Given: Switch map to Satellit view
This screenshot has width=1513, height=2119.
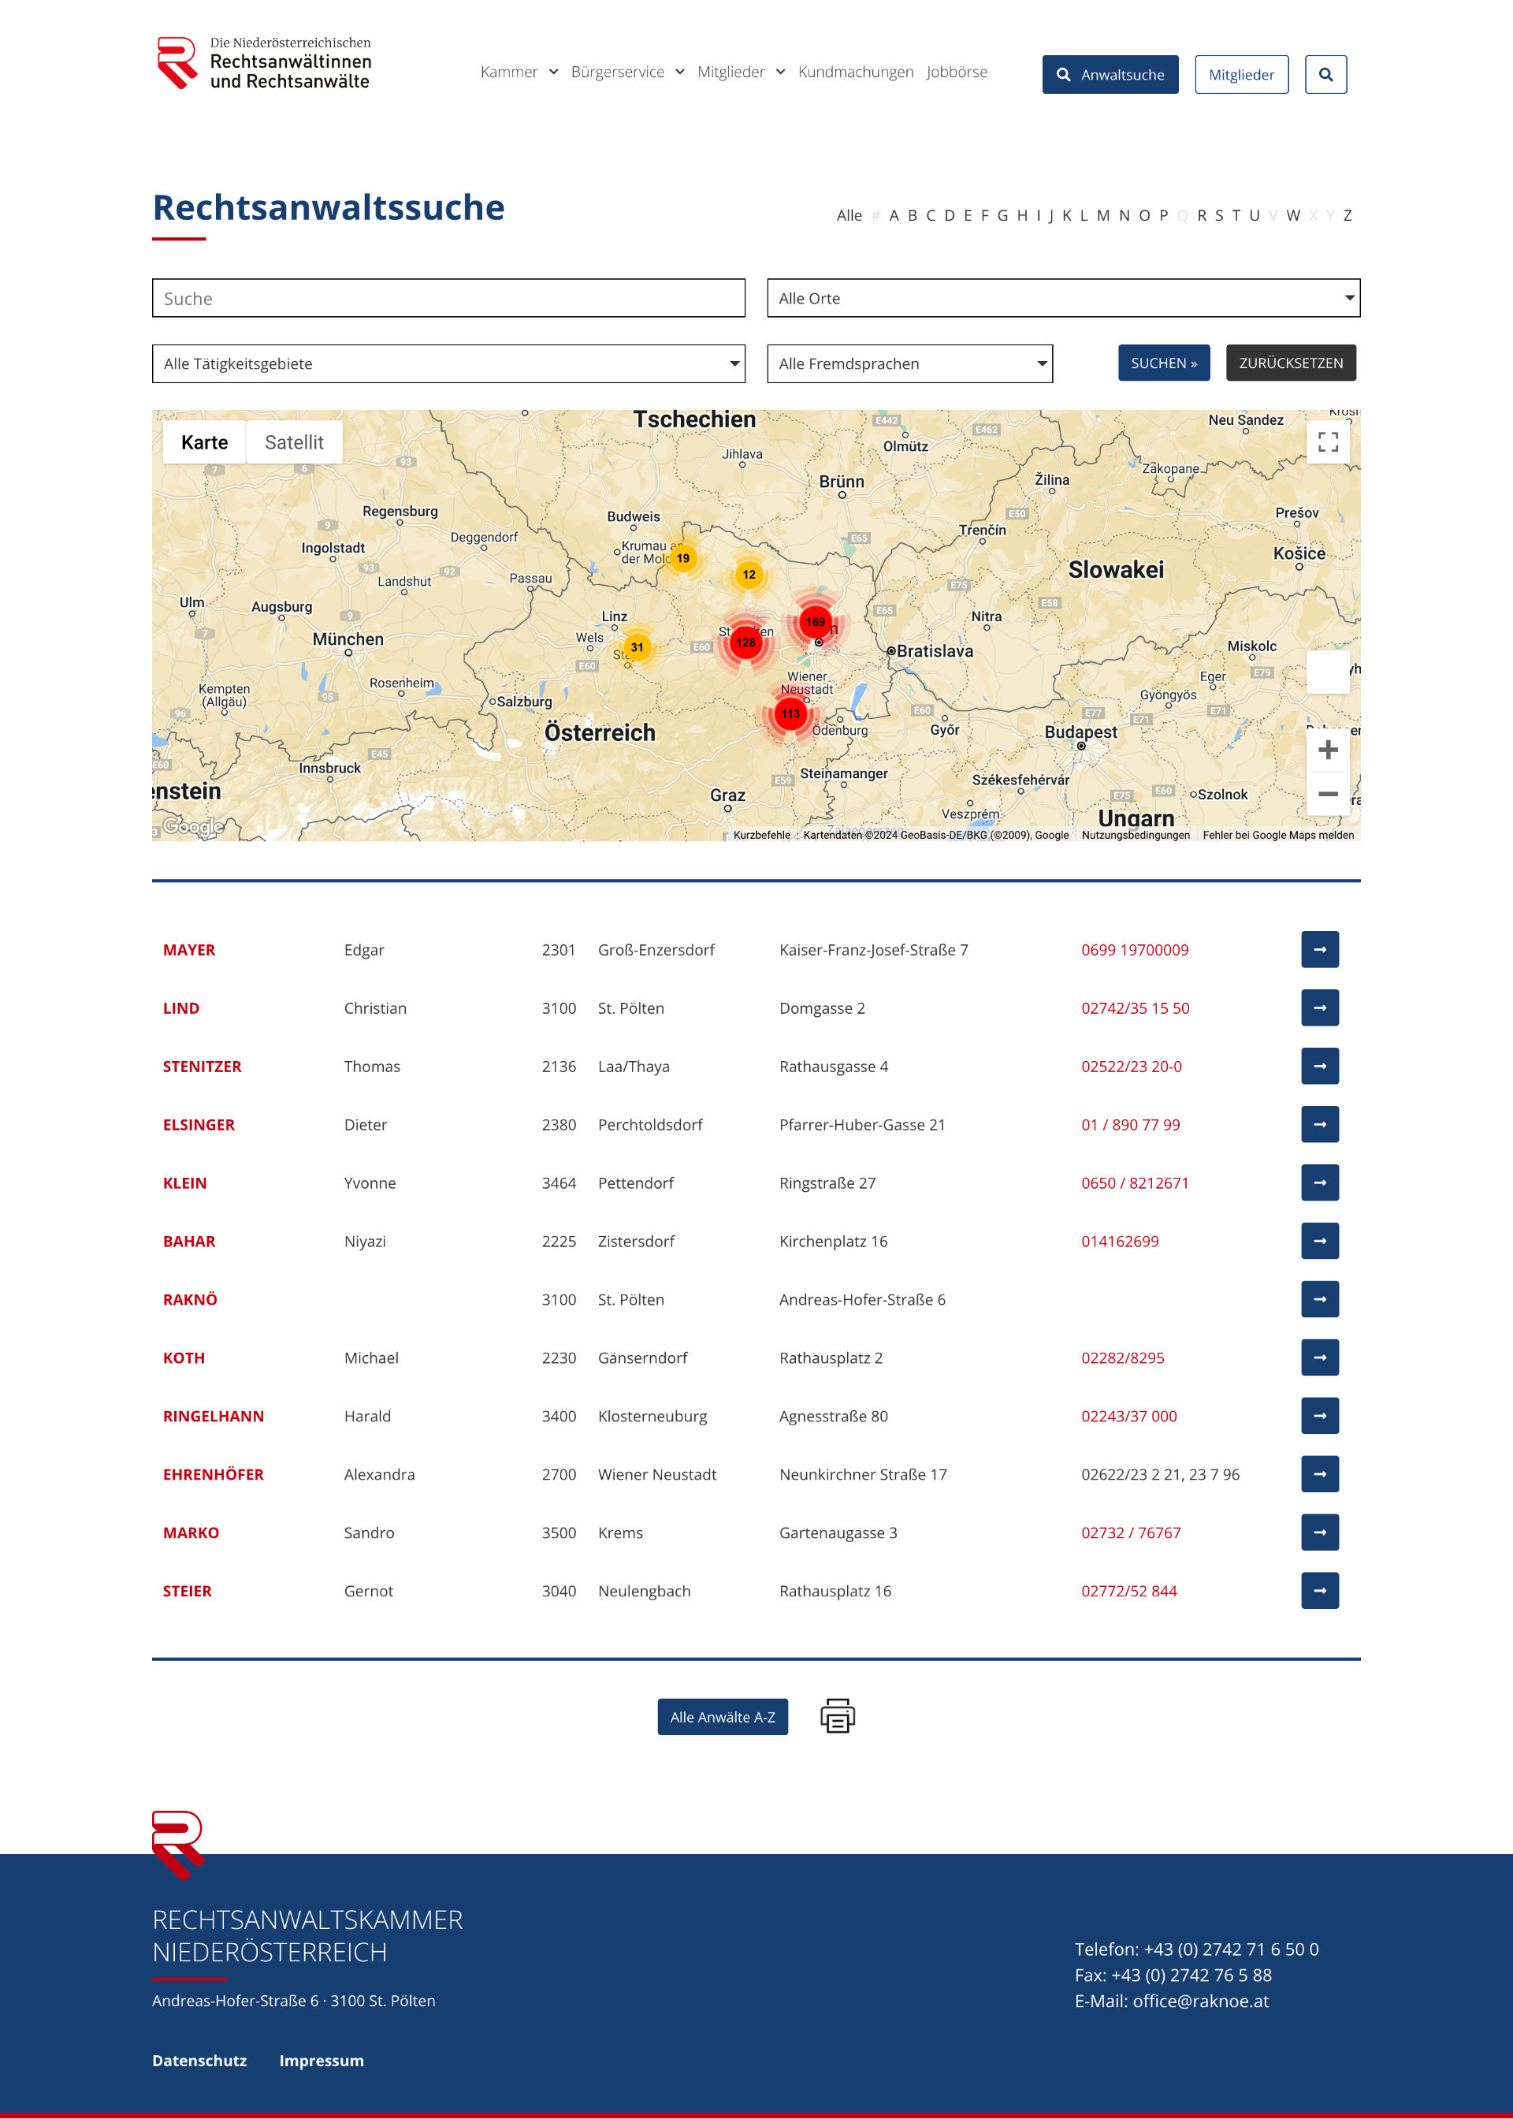Looking at the screenshot, I should [293, 441].
